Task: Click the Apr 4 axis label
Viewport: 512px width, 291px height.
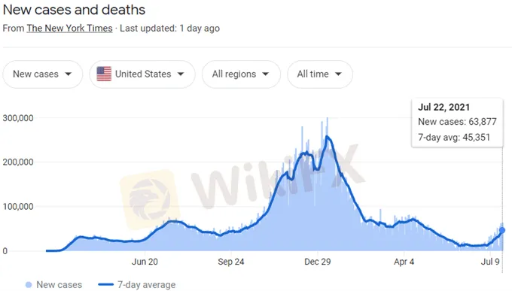Action: [404, 262]
